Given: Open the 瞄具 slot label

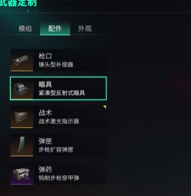Looking at the screenshot, I should pyautogui.click(x=45, y=84).
